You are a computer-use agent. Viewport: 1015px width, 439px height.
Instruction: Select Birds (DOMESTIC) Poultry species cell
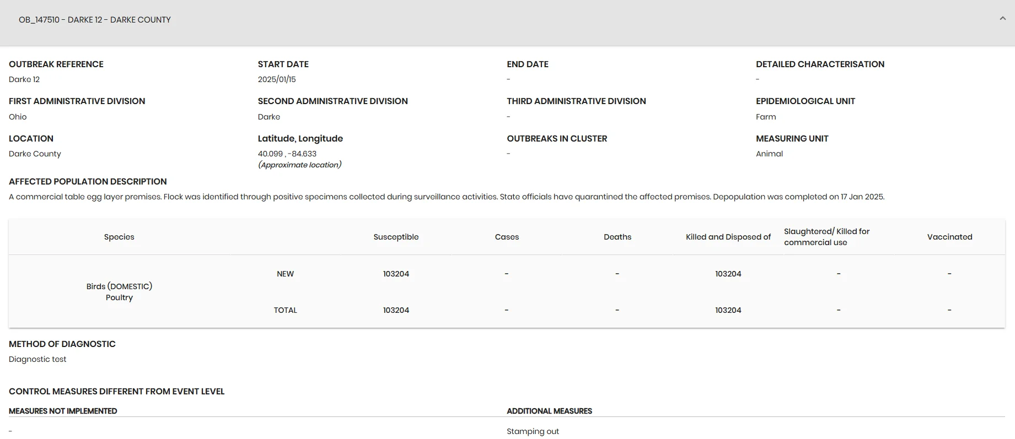click(x=119, y=292)
